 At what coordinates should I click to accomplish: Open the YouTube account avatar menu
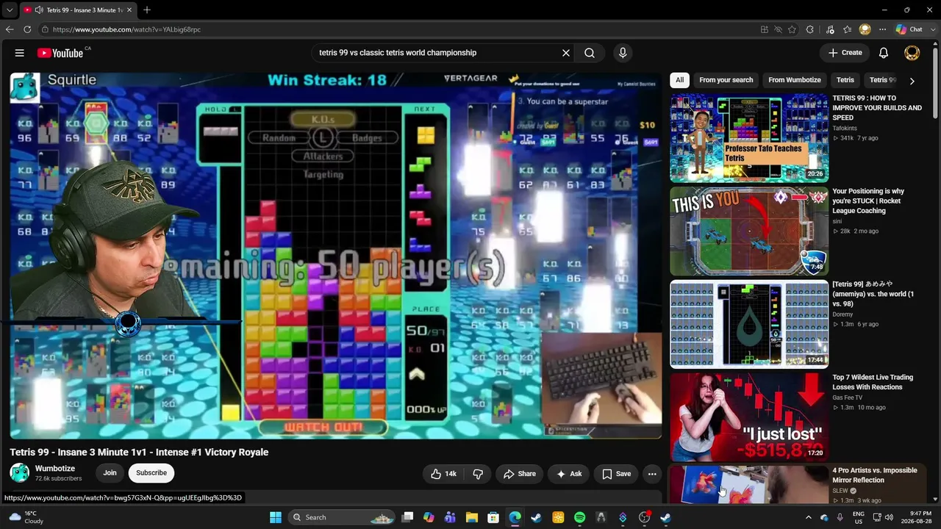[x=912, y=53]
